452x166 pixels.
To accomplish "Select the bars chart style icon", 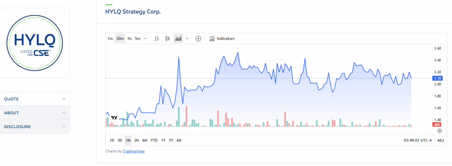I will click(157, 38).
